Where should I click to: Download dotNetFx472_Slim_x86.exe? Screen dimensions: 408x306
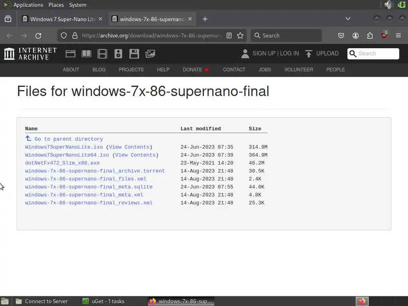pyautogui.click(x=63, y=163)
